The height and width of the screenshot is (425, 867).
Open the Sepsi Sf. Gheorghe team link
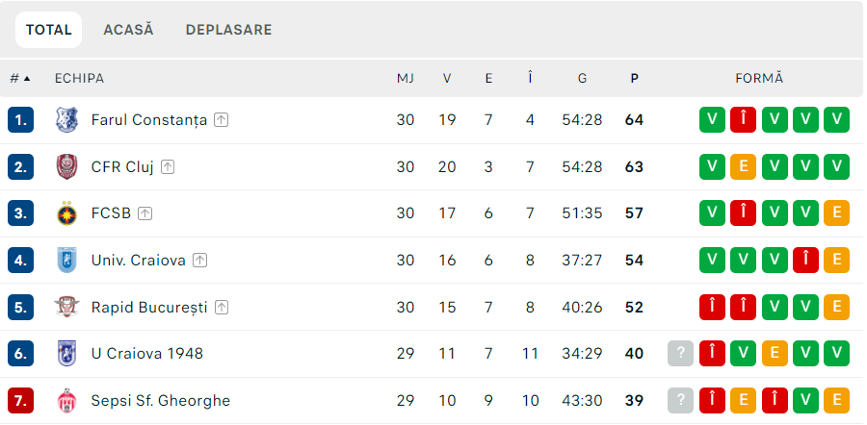tap(160, 400)
